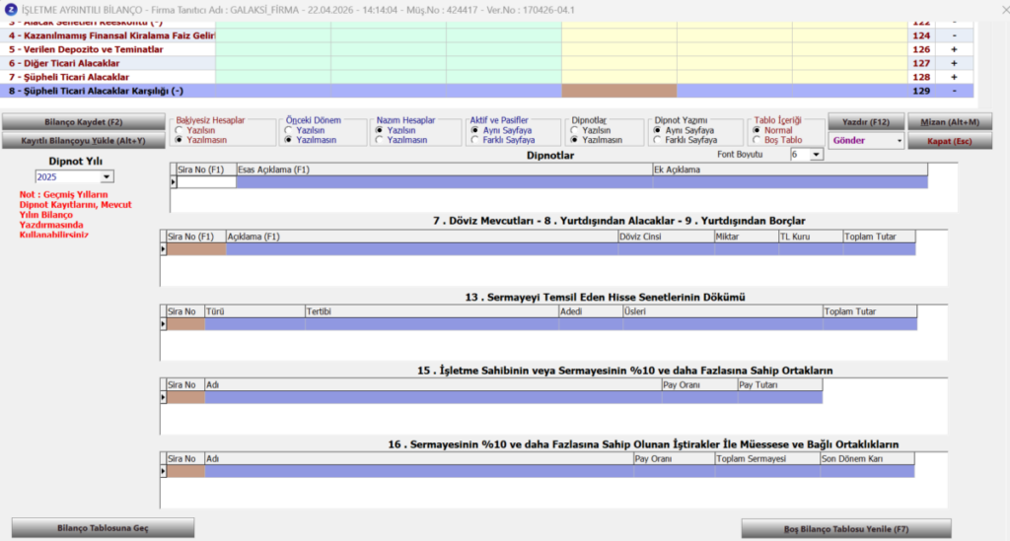Open the Gönder dropdown

866,140
